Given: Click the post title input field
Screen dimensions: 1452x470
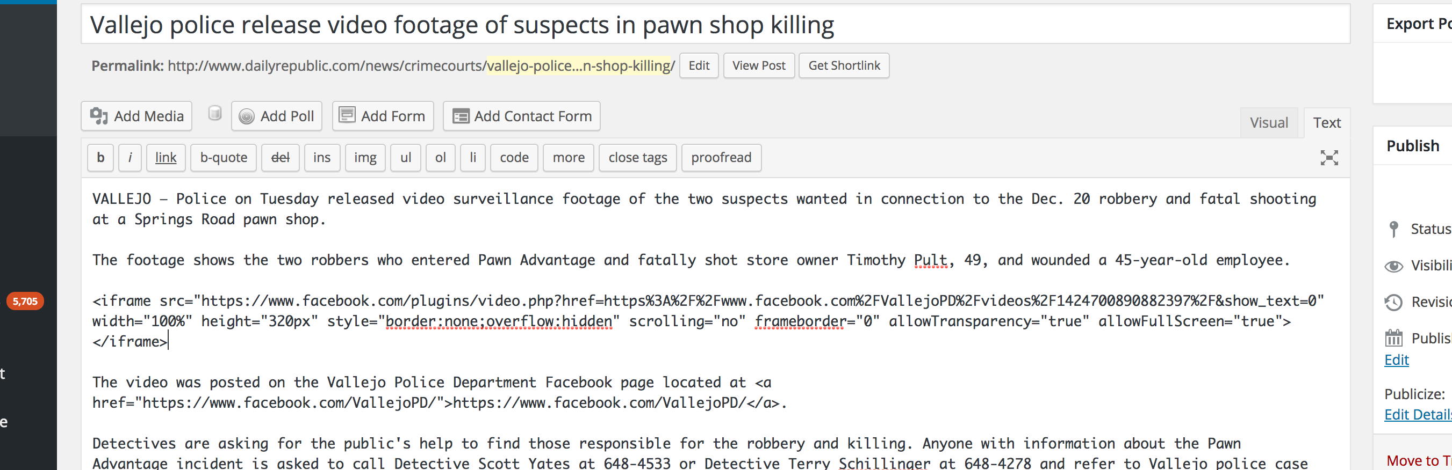Looking at the screenshot, I should click(715, 25).
